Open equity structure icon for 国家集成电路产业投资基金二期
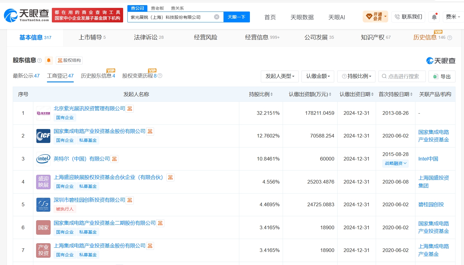464x265 pixels. coord(160,223)
